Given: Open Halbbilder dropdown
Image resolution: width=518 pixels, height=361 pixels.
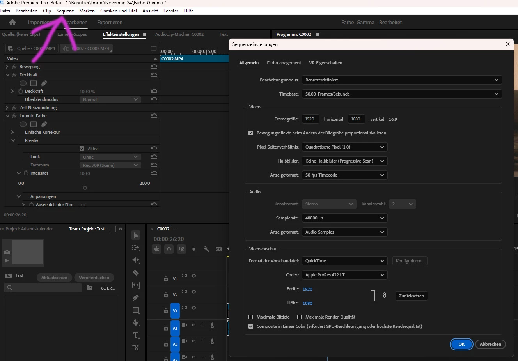Looking at the screenshot, I should tap(344, 161).
